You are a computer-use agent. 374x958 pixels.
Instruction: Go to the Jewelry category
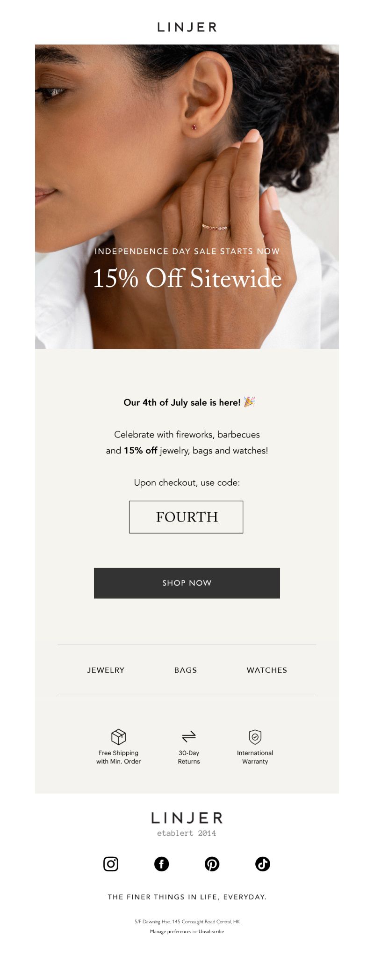(x=106, y=670)
